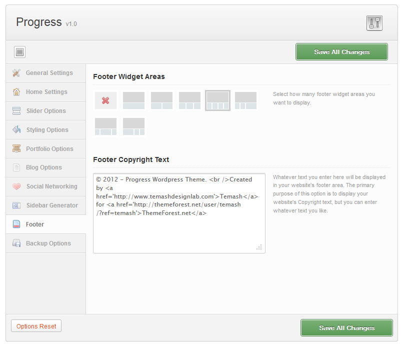403x346 pixels.
Task: Select the three-column footer widget layout
Action: (x=189, y=100)
